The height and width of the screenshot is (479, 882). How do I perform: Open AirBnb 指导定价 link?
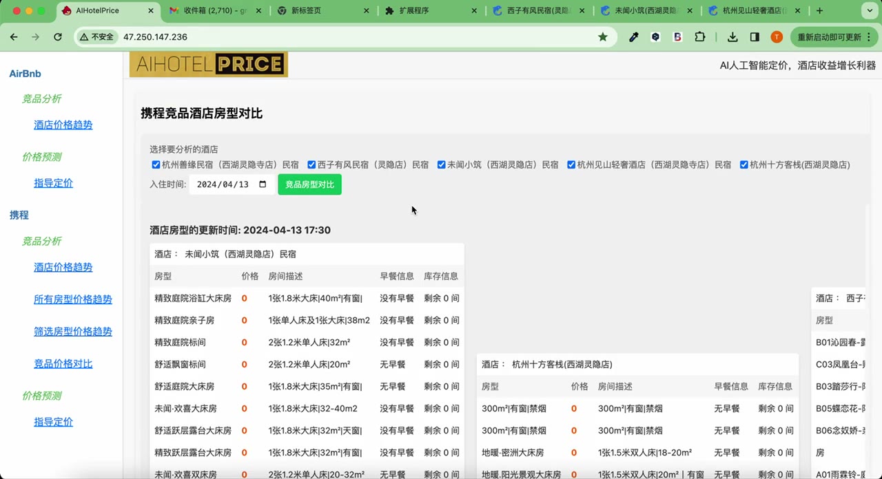pos(54,183)
